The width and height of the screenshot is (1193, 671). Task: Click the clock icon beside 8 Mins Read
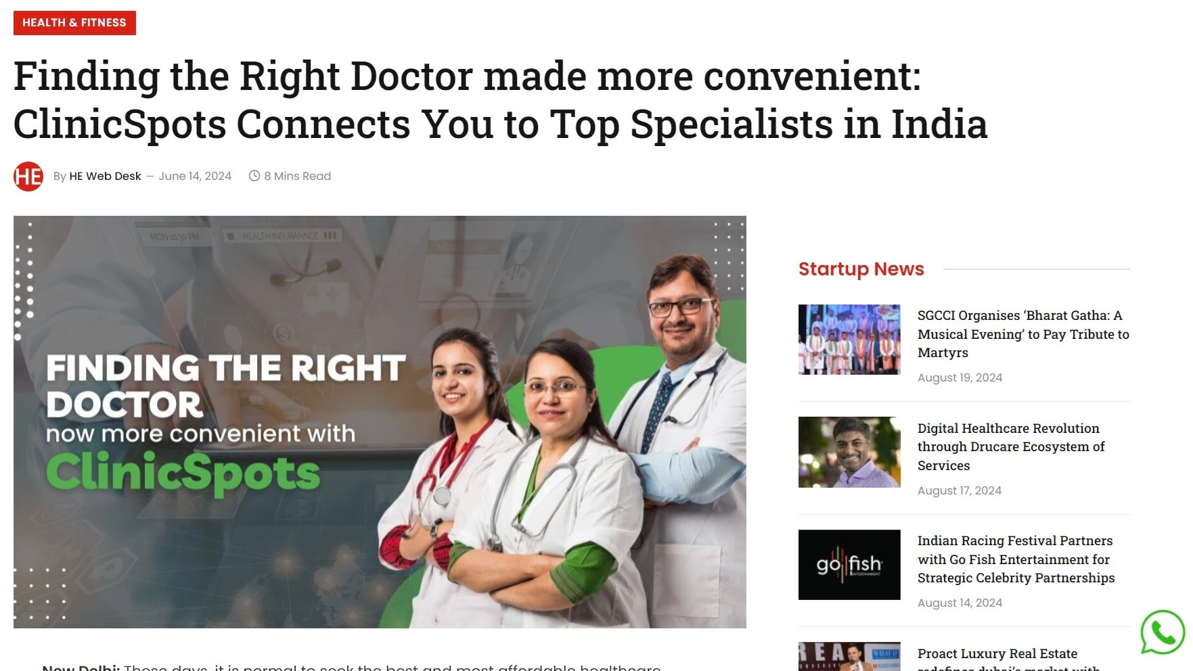pos(254,176)
